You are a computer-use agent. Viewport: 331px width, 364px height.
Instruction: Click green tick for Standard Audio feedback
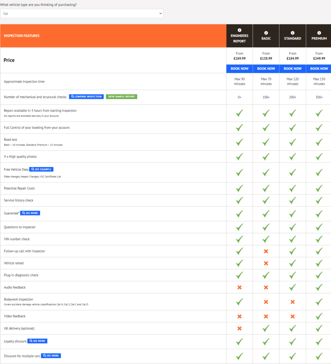[293, 287]
